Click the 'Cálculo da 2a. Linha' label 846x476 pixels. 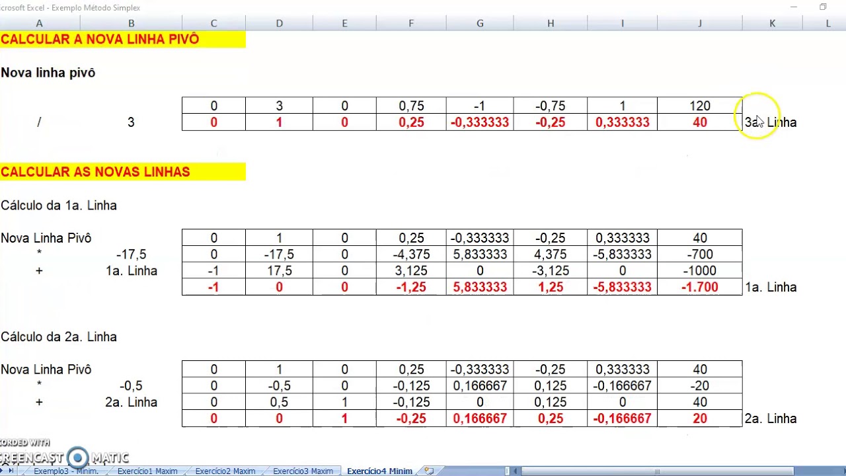tap(58, 337)
